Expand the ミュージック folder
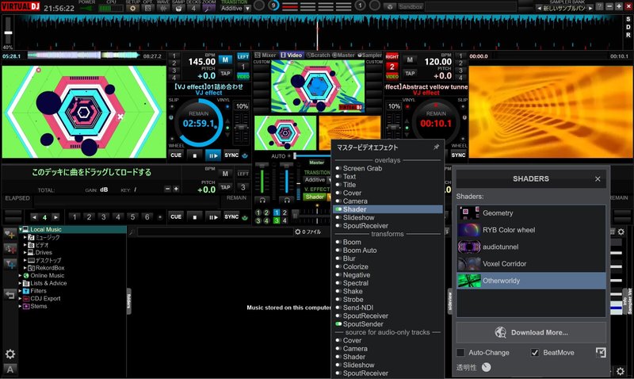The height and width of the screenshot is (379, 634). click(x=25, y=237)
